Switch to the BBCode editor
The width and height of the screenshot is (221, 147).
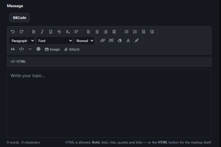20,18
